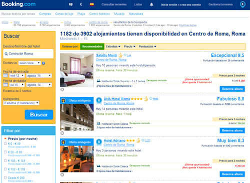Open UNA Hotel Roma building photo thumbnail

pos(77,117)
